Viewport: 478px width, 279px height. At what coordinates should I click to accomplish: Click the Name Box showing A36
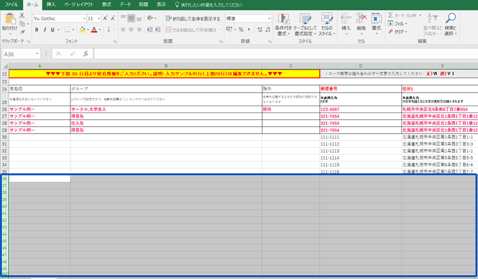tap(19, 54)
